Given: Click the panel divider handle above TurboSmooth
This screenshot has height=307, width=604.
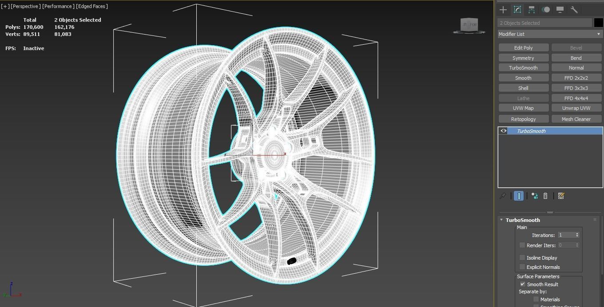Looking at the screenshot, I should pos(550,212).
